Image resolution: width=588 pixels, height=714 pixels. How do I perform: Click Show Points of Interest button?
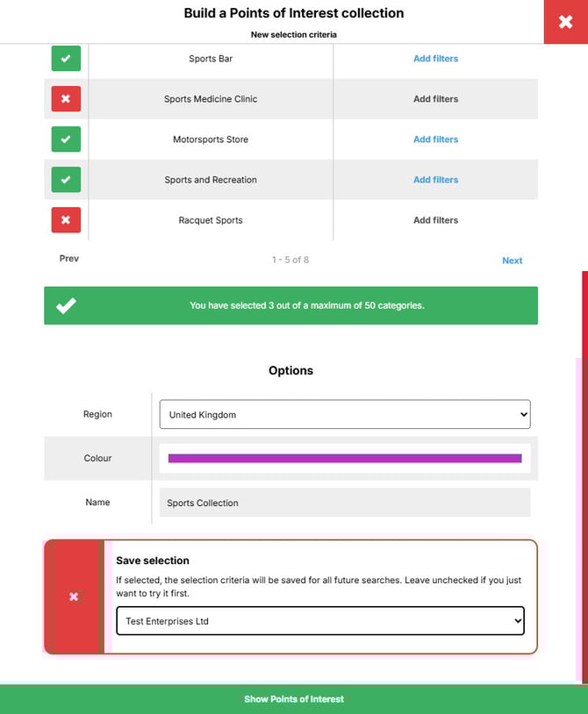coord(294,699)
